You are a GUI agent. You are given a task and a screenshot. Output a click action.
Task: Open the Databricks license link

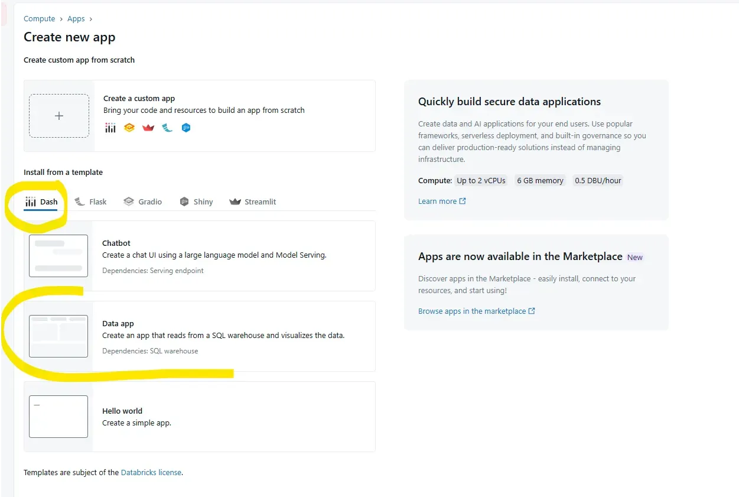(x=151, y=473)
